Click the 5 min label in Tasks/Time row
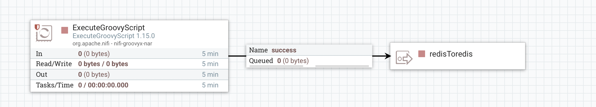 [x=210, y=85]
